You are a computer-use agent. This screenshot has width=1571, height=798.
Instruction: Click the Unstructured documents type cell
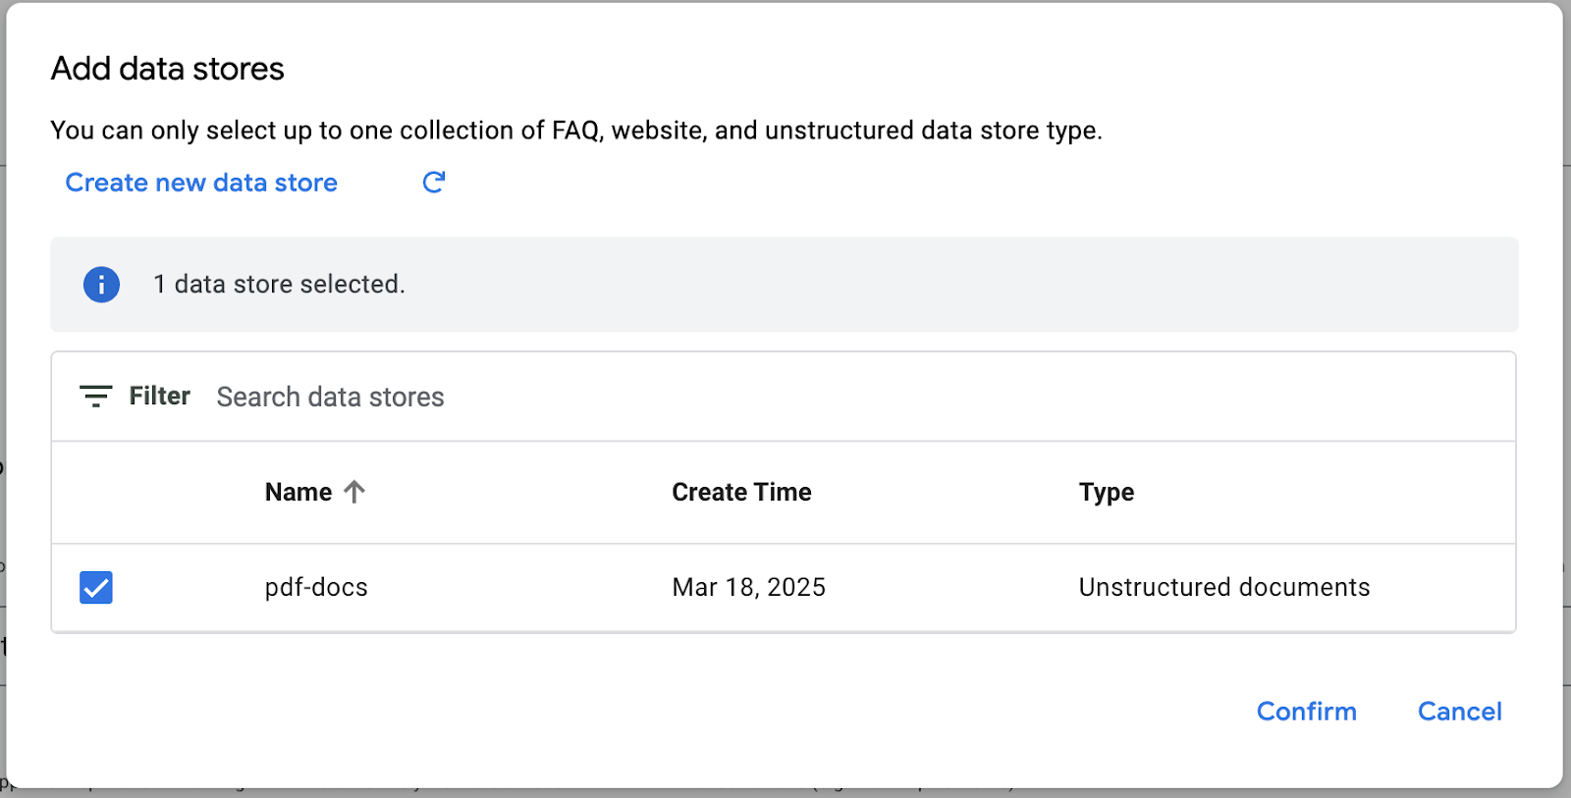(1223, 587)
